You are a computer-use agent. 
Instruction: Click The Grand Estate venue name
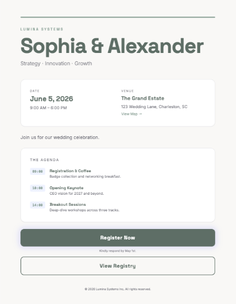143,98
